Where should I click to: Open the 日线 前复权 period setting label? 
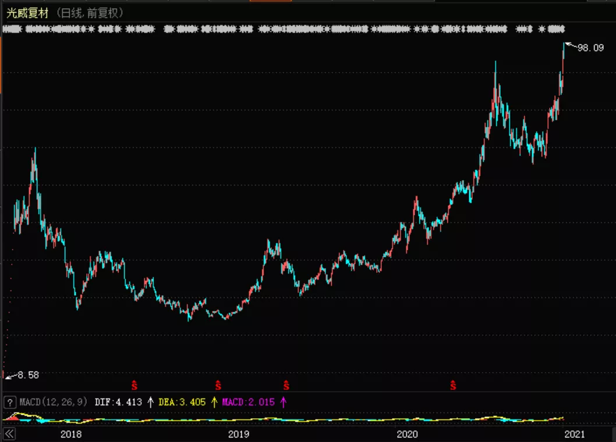click(91, 13)
